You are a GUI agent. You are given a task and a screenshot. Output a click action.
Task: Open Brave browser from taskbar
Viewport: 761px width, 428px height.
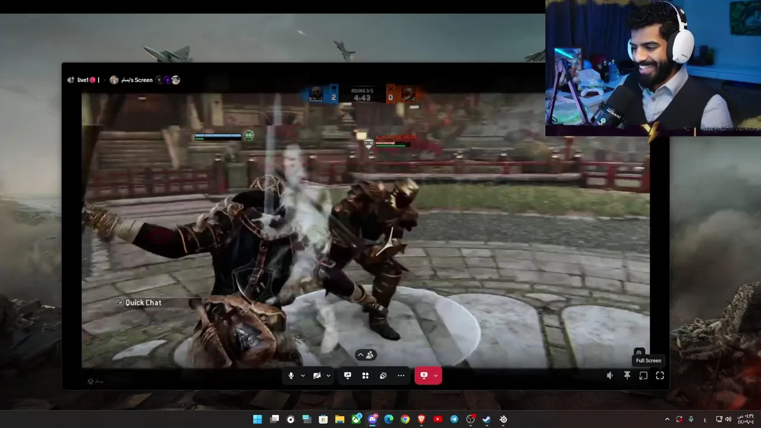click(422, 419)
